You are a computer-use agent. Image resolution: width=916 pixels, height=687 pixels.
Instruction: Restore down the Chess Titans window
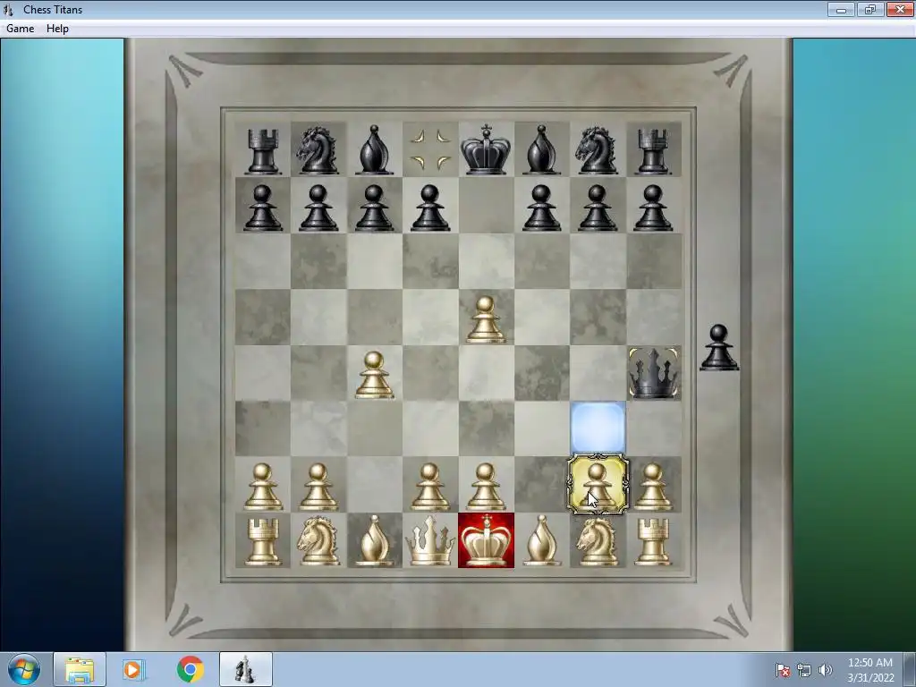pos(869,9)
